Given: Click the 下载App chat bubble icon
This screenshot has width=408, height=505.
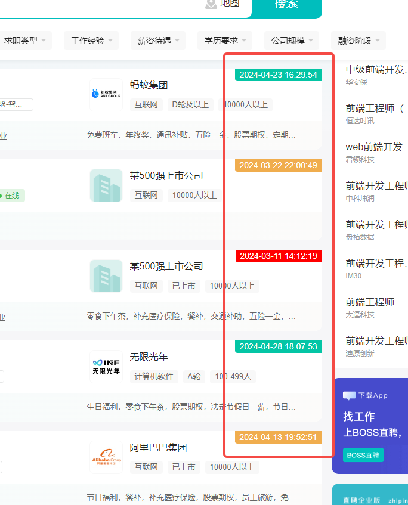Looking at the screenshot, I should [350, 396].
